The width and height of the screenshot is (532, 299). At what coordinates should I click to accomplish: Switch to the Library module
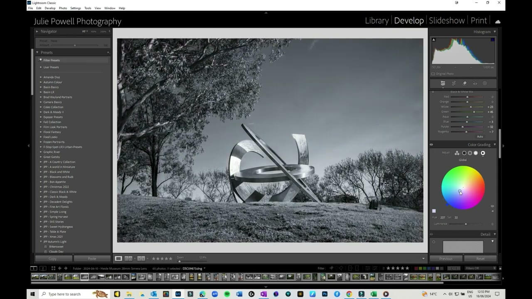point(377,21)
